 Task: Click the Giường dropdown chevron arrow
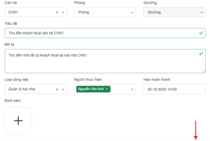(x=202, y=12)
